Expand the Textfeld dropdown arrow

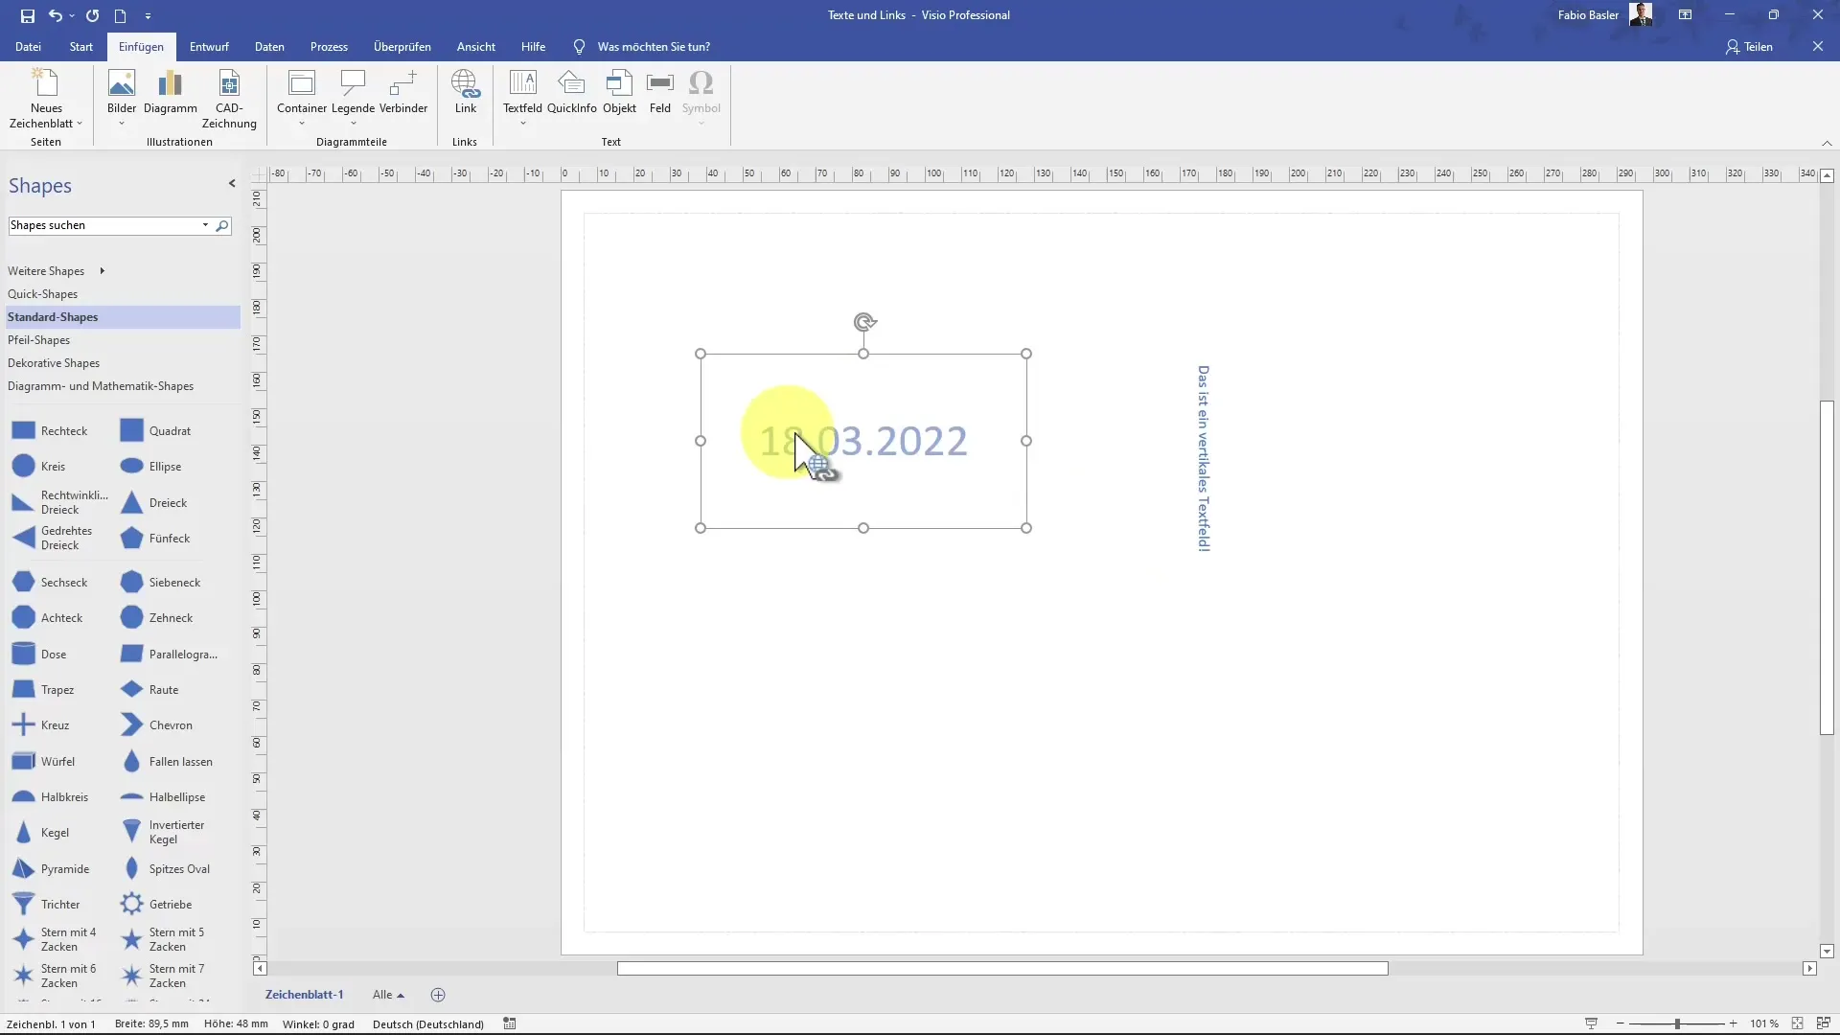522,124
